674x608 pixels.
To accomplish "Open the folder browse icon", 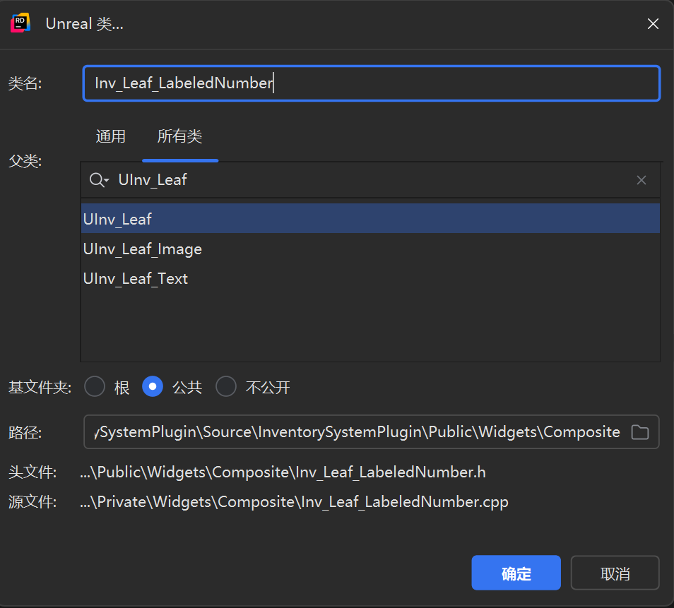I will pyautogui.click(x=639, y=432).
